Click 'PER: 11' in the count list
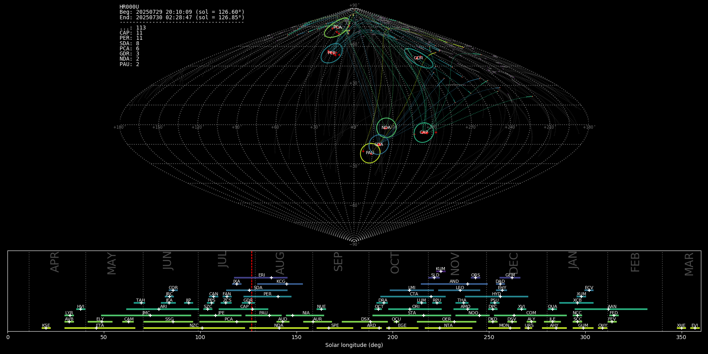The width and height of the screenshot is (708, 354). [x=131, y=38]
